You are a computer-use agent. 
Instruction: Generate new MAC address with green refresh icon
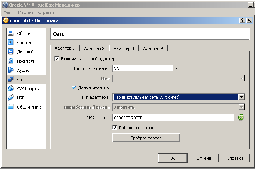(x=241, y=118)
